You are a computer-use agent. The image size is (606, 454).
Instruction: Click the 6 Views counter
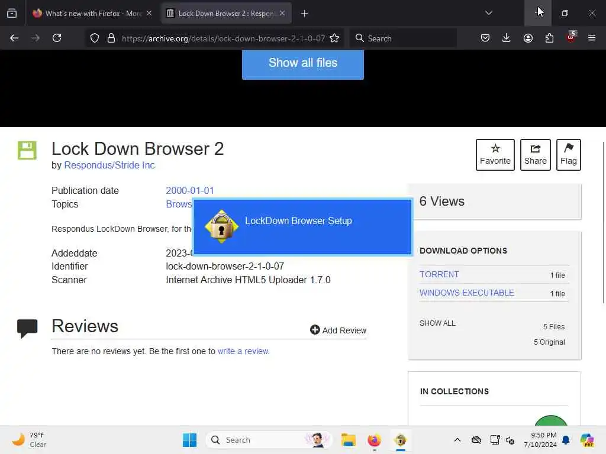pos(441,201)
